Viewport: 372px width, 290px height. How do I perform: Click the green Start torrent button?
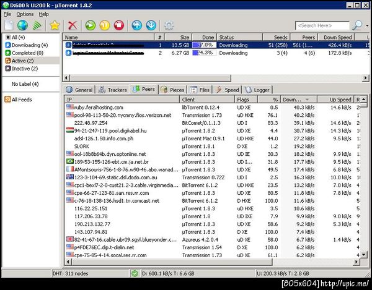pos(91,25)
